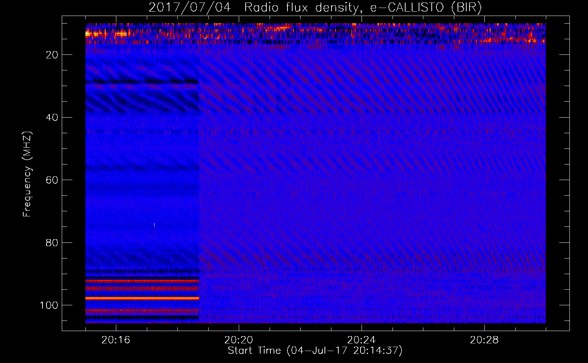Click the 20:24 time tick label

point(362,340)
